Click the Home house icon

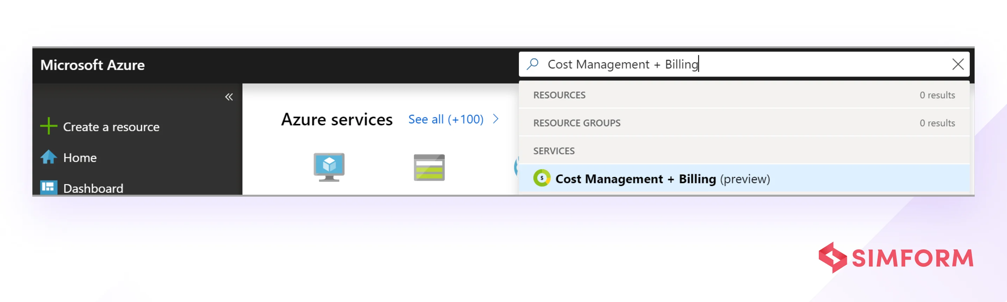[x=49, y=157]
